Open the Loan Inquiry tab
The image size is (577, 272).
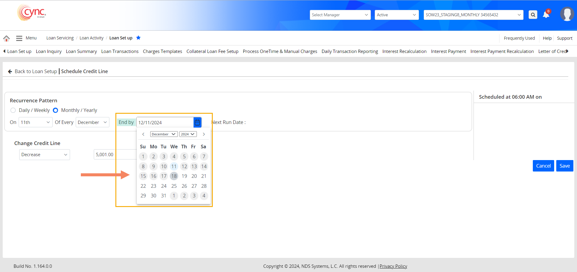(49, 51)
